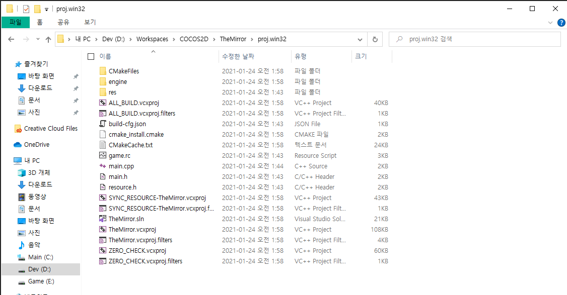Click the main.h header file icon
The width and height of the screenshot is (567, 295).
(103, 176)
